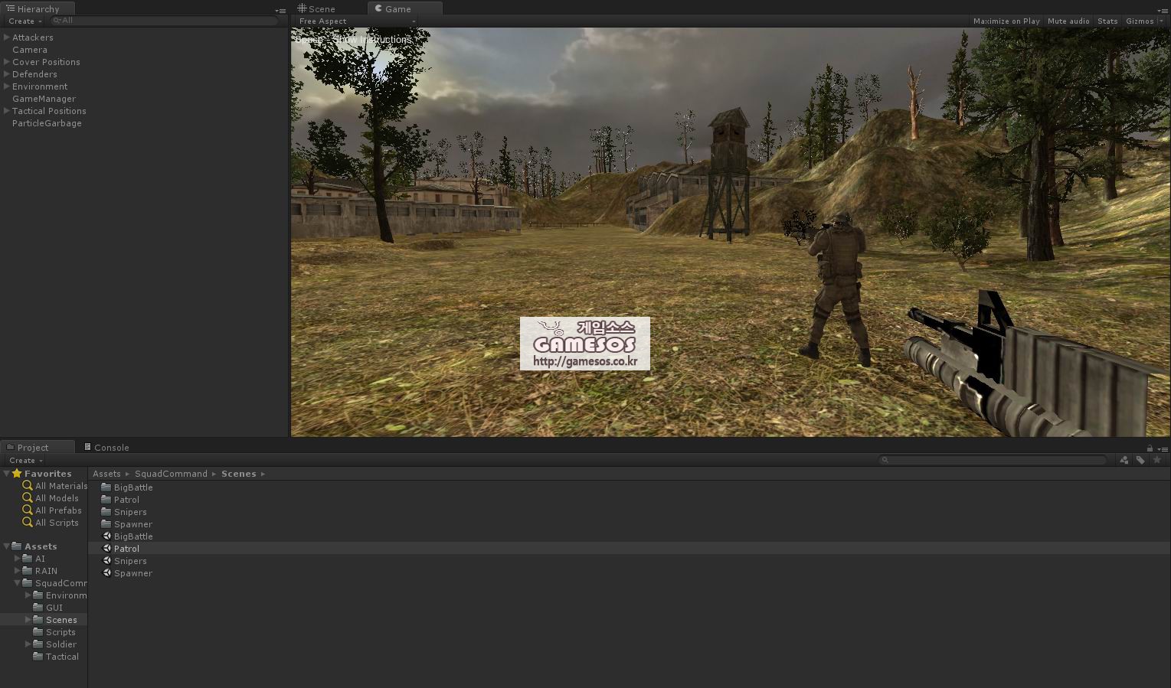Image resolution: width=1171 pixels, height=688 pixels.
Task: Open the Patrol folder icon
Action: [106, 500]
